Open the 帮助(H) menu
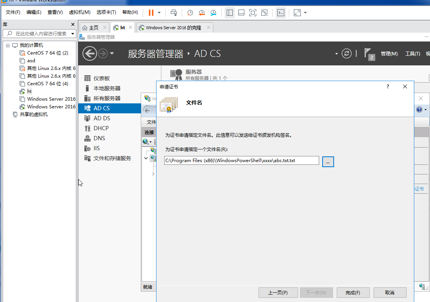430x302 pixels. pyautogui.click(x=130, y=12)
